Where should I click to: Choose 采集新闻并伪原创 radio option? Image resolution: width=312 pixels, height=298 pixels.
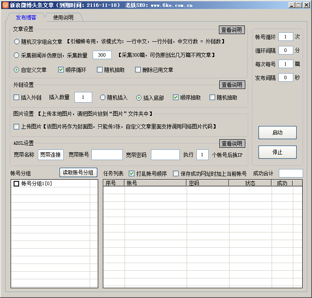click(17, 55)
